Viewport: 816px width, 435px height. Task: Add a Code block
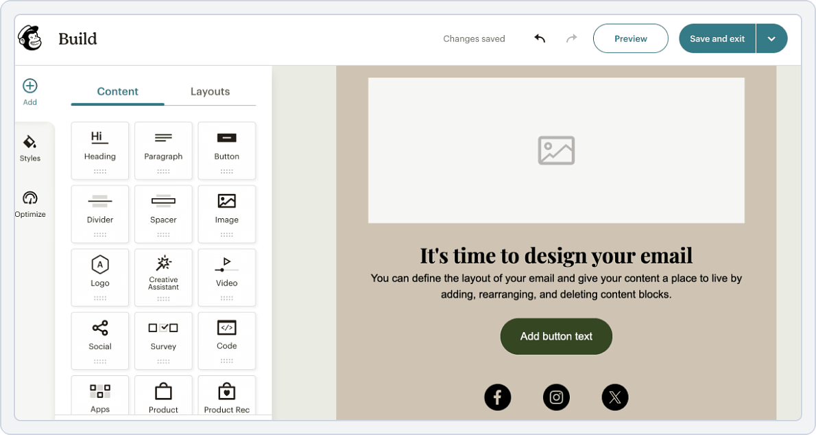pyautogui.click(x=226, y=340)
